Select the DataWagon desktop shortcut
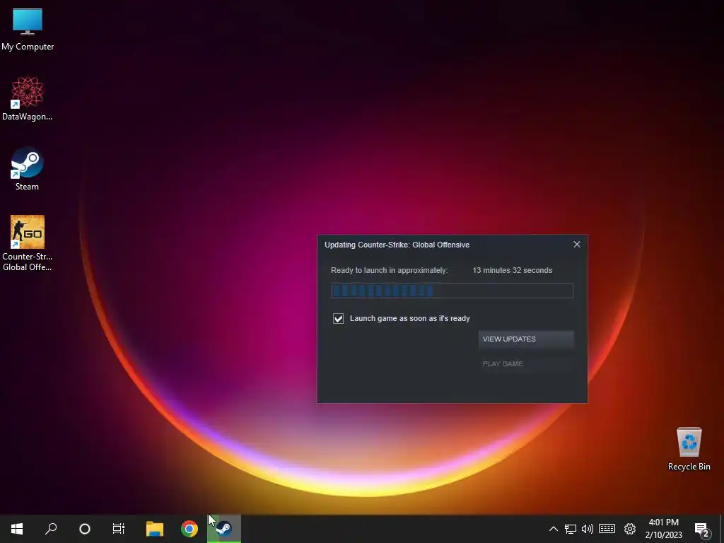This screenshot has height=543, width=724. (28, 98)
